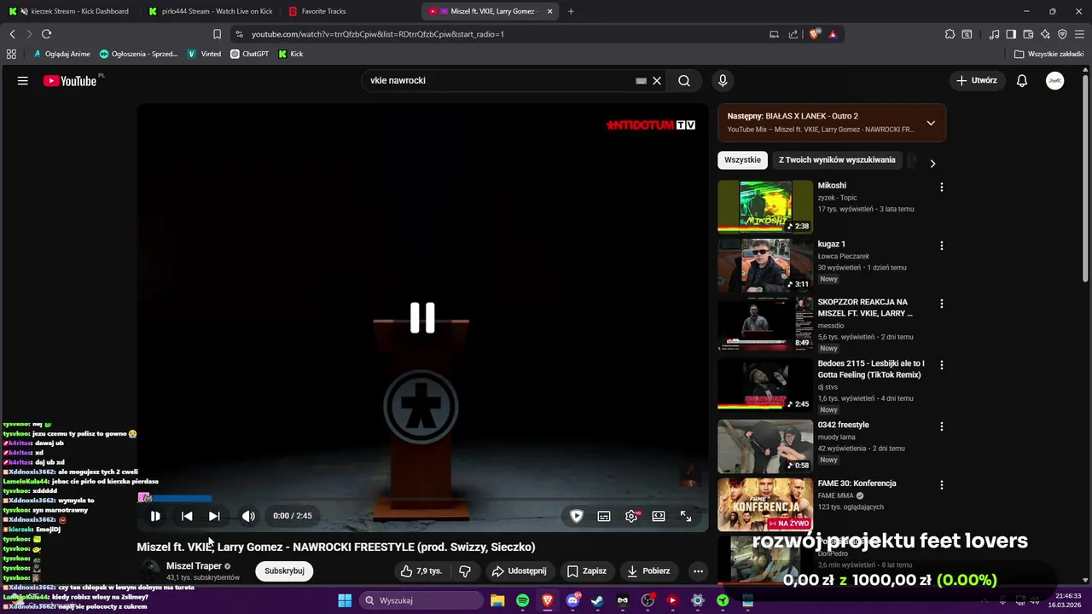Open the Brave Leo AI sparkle icon

tap(1045, 34)
